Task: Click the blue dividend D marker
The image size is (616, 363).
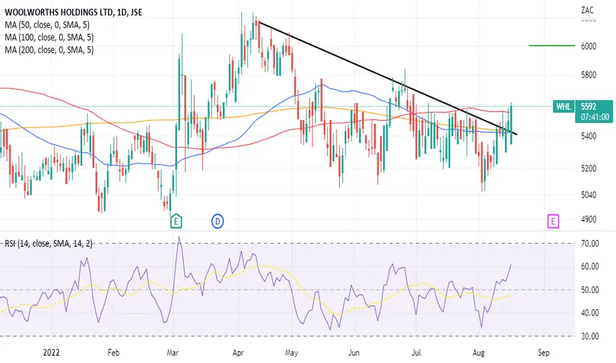Action: 217,221
